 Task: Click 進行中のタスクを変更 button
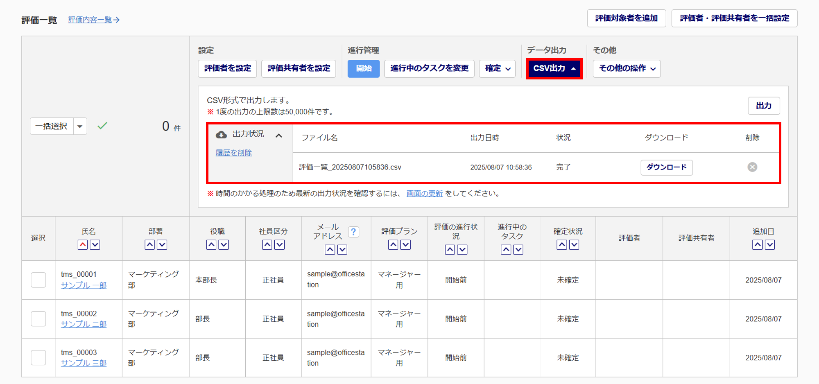pos(429,69)
